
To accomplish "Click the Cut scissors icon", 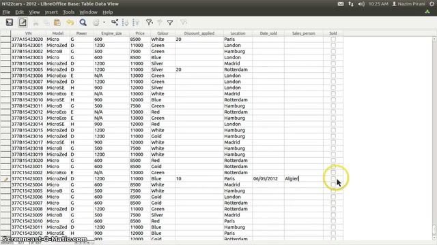I will pos(36,22).
